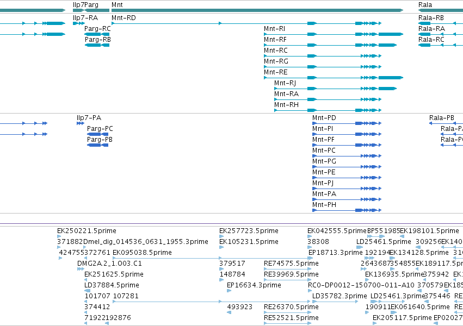Select the 379517 feature label
The image size is (463, 326).
click(232, 264)
